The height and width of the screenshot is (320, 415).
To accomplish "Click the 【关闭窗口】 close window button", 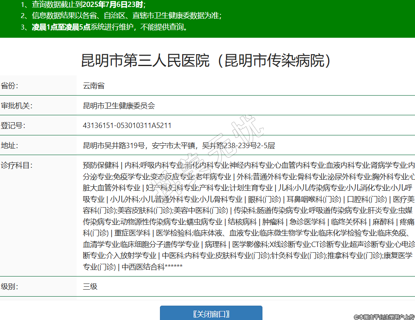I will point(211,314).
